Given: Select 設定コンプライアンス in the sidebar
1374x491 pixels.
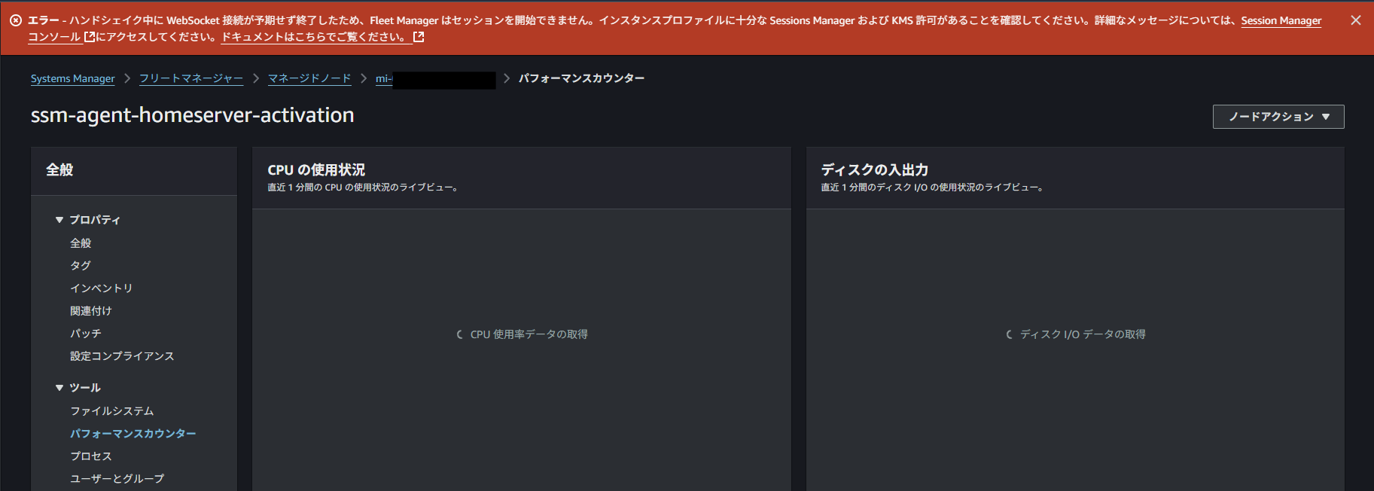Looking at the screenshot, I should coord(122,355).
